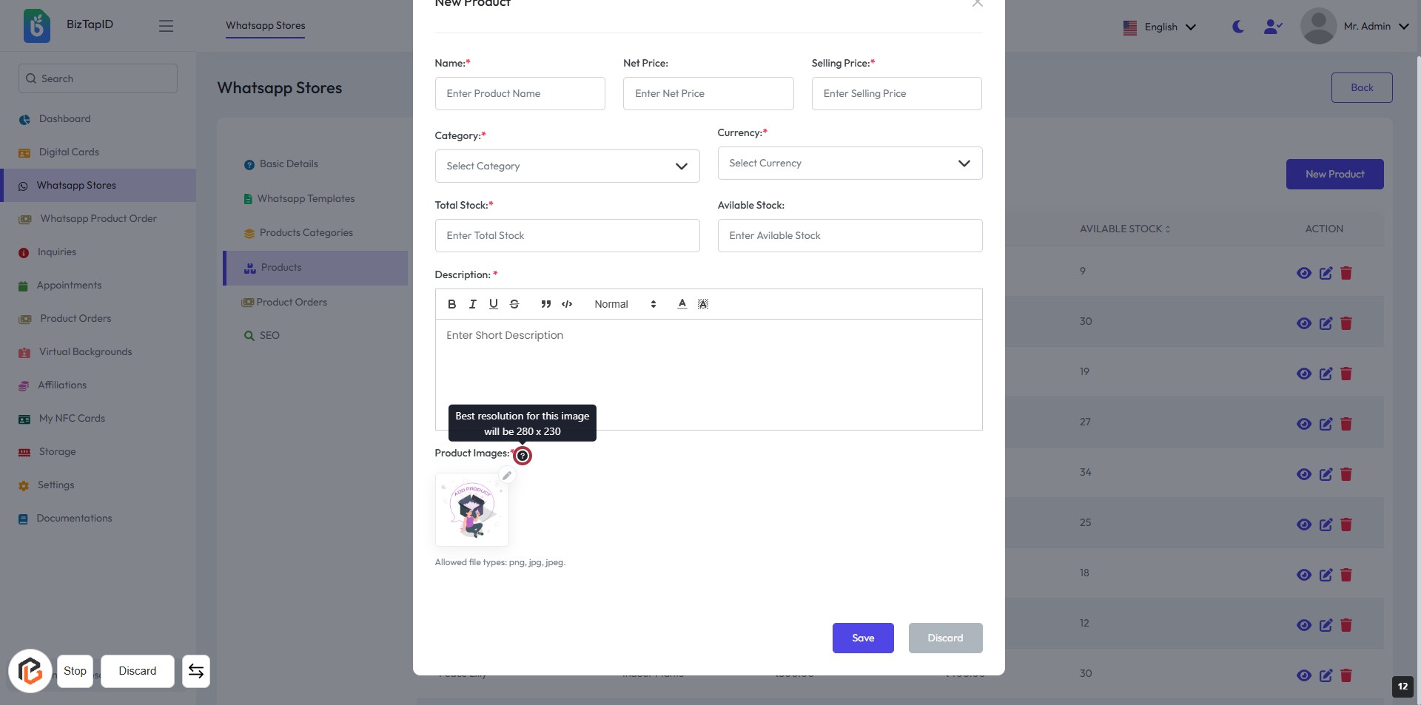The image size is (1421, 705).
Task: Apply italic formatting in description
Action: coord(472,304)
